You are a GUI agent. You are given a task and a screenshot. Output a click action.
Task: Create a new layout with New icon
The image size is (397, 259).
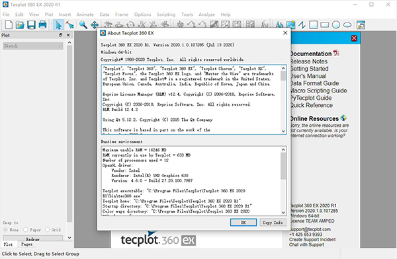9,25
